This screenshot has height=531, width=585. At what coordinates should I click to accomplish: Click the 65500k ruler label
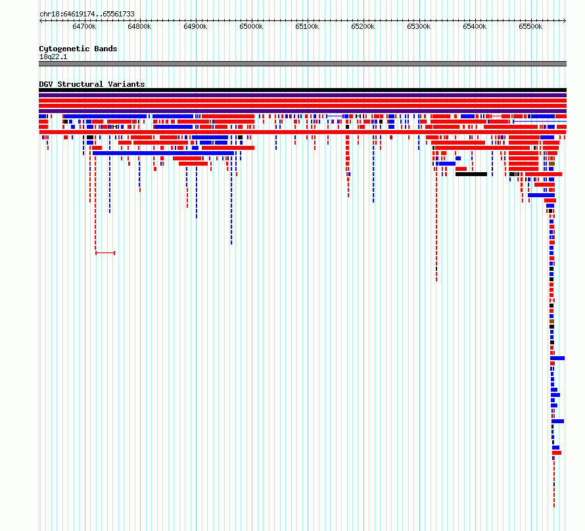click(x=530, y=26)
